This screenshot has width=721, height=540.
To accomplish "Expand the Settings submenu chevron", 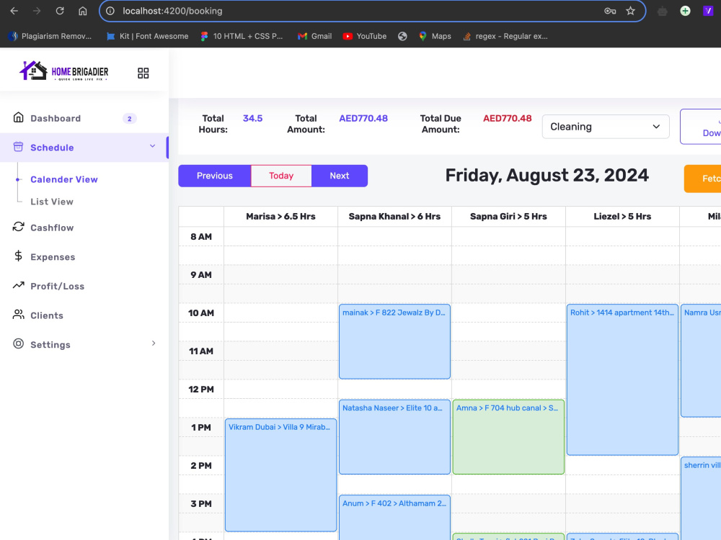I will click(154, 343).
